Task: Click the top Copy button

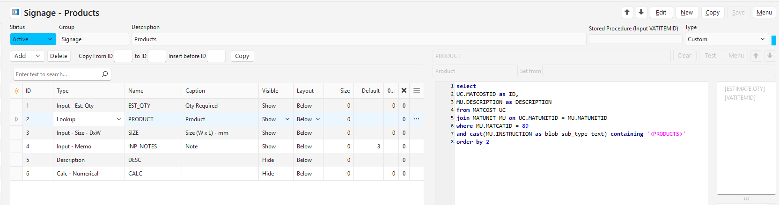Action: pos(713,12)
